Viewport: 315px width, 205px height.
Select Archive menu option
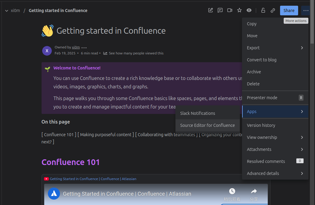point(275,72)
